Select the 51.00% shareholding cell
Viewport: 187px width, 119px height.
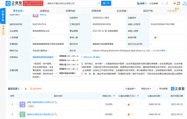coord(109,104)
